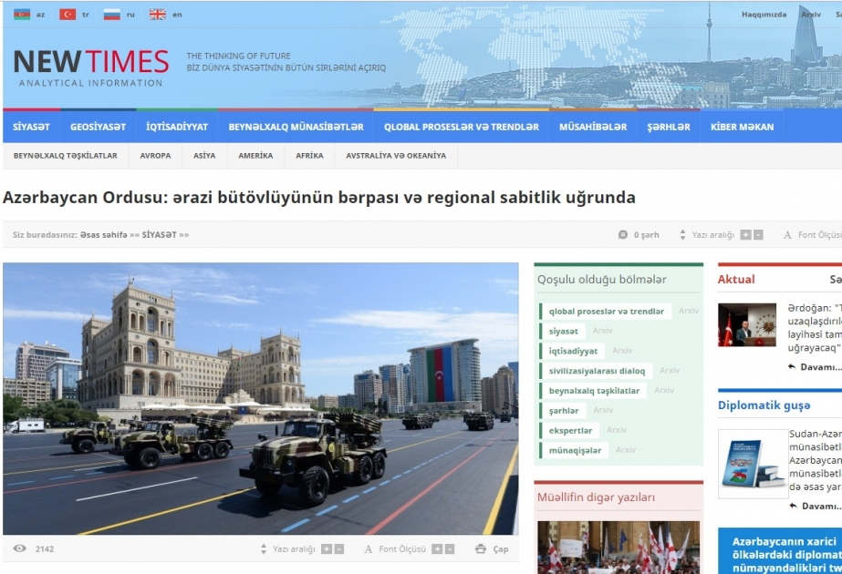
Task: Select the Turkish flag language icon
Action: [68, 15]
